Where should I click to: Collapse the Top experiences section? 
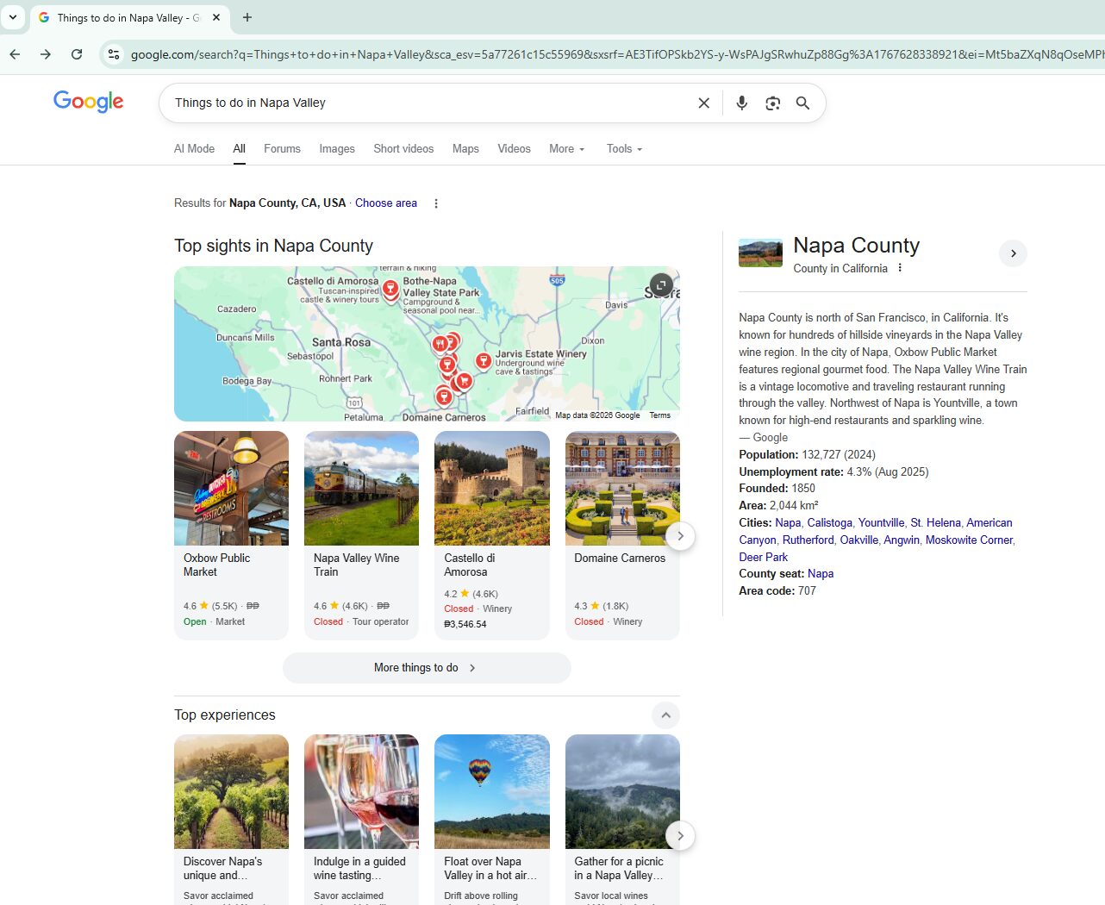pos(665,715)
